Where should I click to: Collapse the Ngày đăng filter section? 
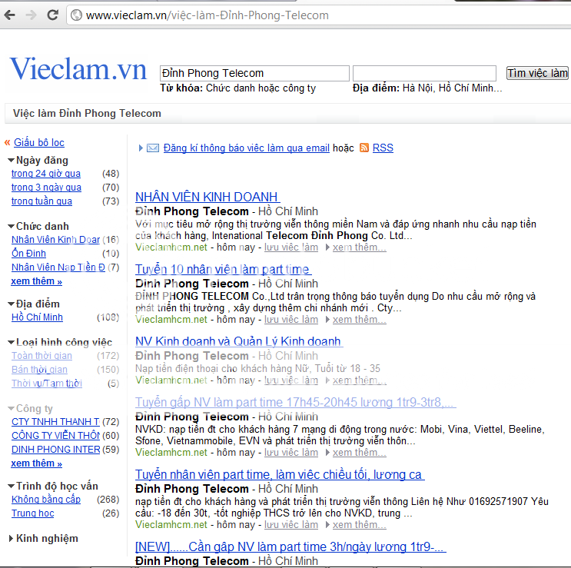pos(12,161)
